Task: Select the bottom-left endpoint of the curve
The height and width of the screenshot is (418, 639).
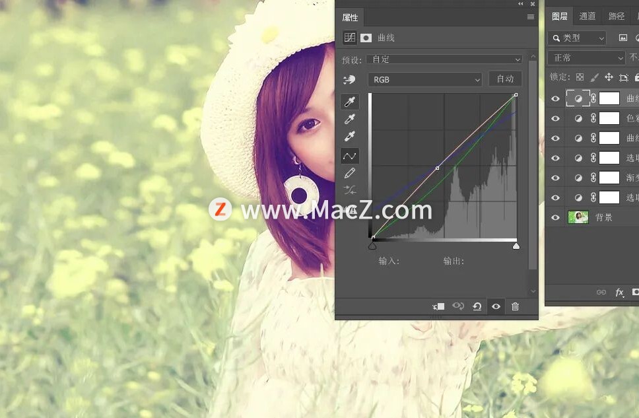Action: point(373,237)
